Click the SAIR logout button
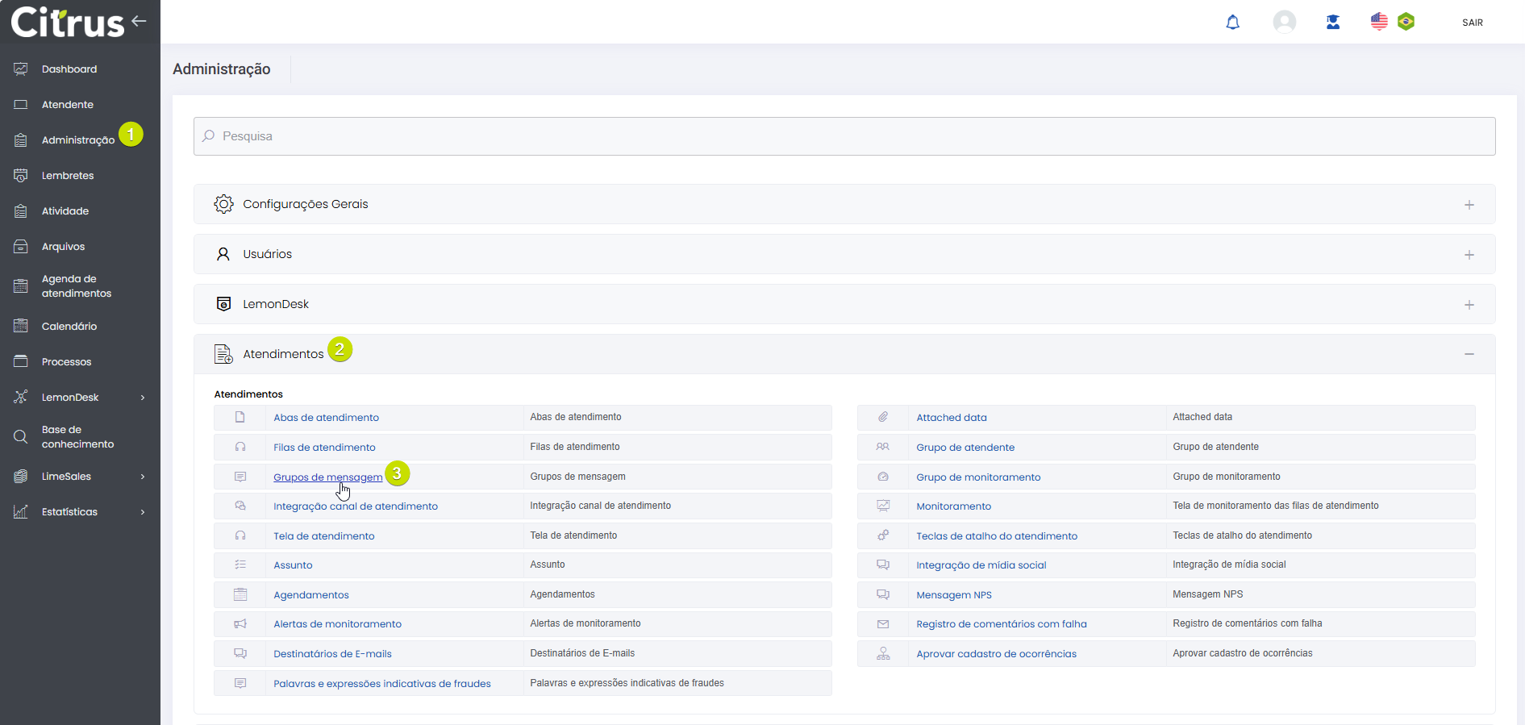This screenshot has height=725, width=1525. click(x=1472, y=23)
